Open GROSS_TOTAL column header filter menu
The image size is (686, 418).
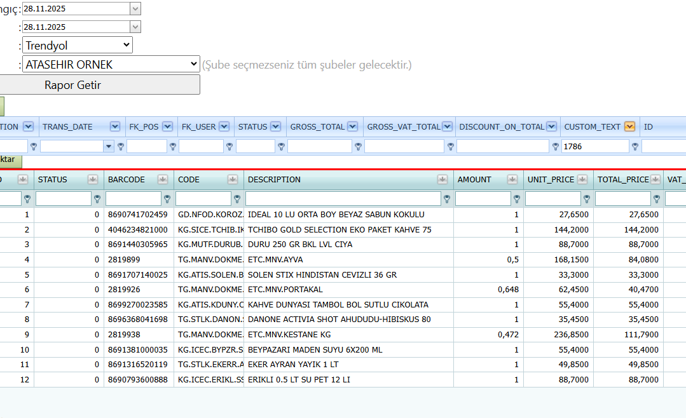click(x=353, y=127)
